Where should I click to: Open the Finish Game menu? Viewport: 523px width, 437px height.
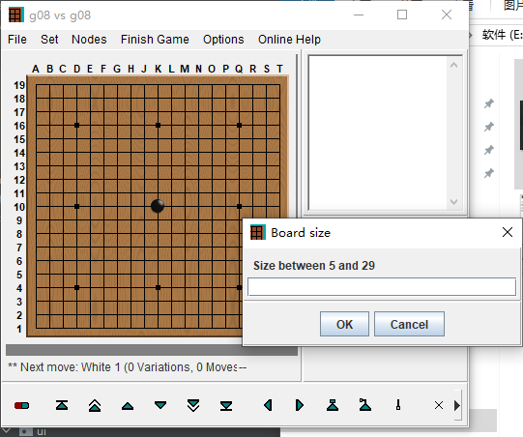[155, 40]
